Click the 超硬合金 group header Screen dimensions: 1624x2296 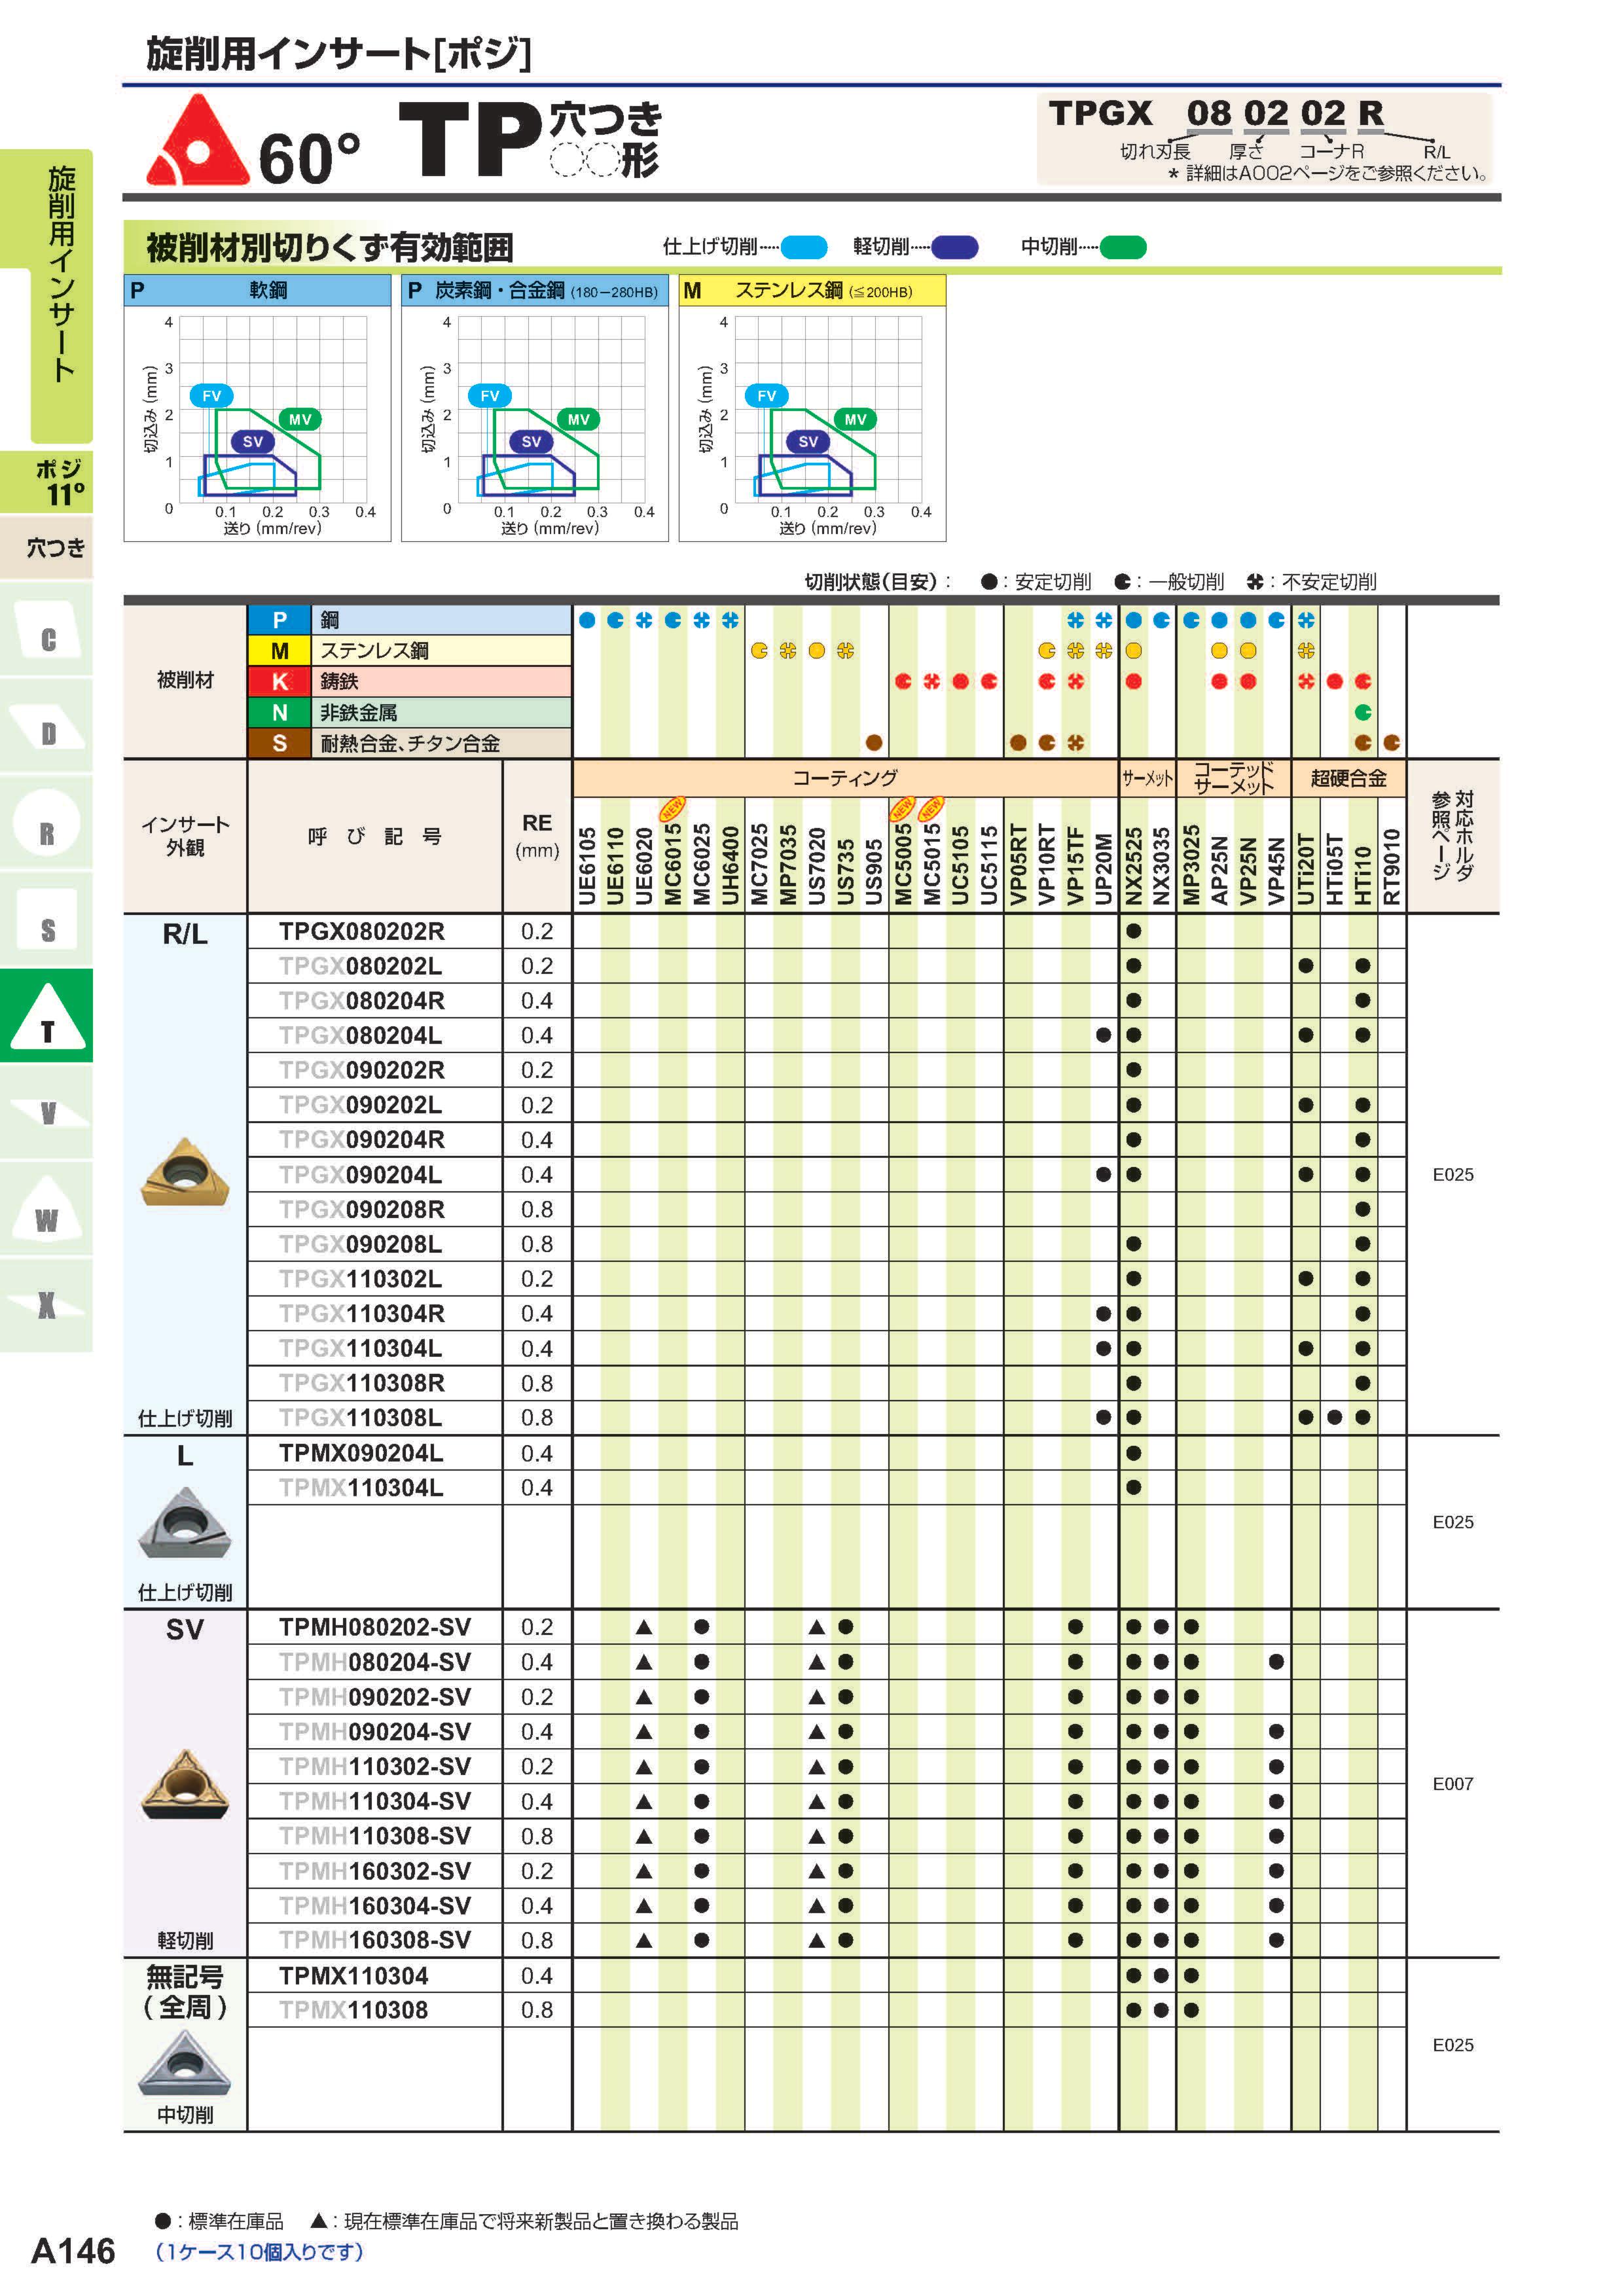1348,778
